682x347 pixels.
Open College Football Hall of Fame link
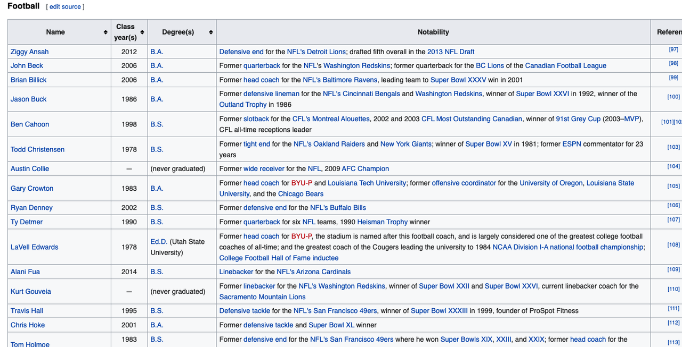pos(279,258)
